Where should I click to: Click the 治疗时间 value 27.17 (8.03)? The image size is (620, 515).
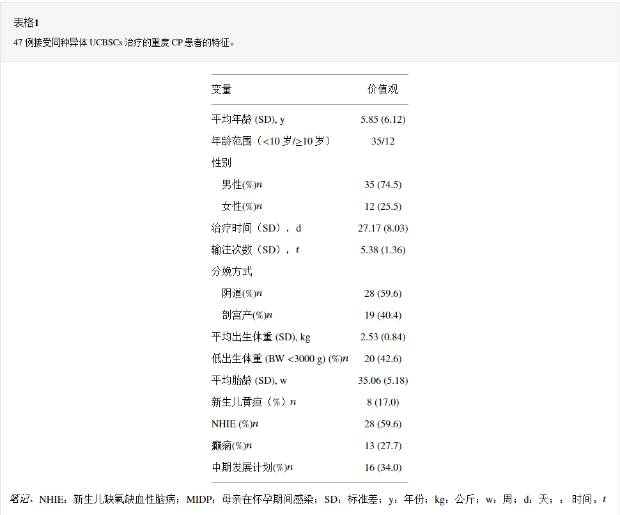point(382,228)
